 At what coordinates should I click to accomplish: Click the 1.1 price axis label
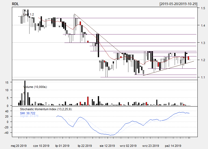203,77
